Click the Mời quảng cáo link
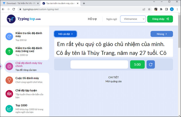This screenshot has width=181, height=117. point(113,81)
